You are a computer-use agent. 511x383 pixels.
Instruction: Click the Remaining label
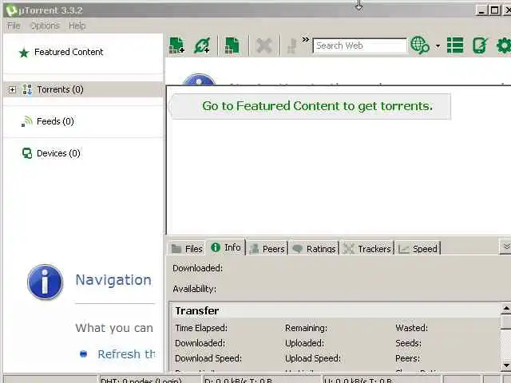(306, 328)
